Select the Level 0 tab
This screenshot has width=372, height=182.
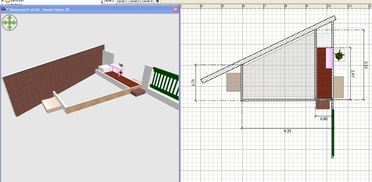[109, 1]
